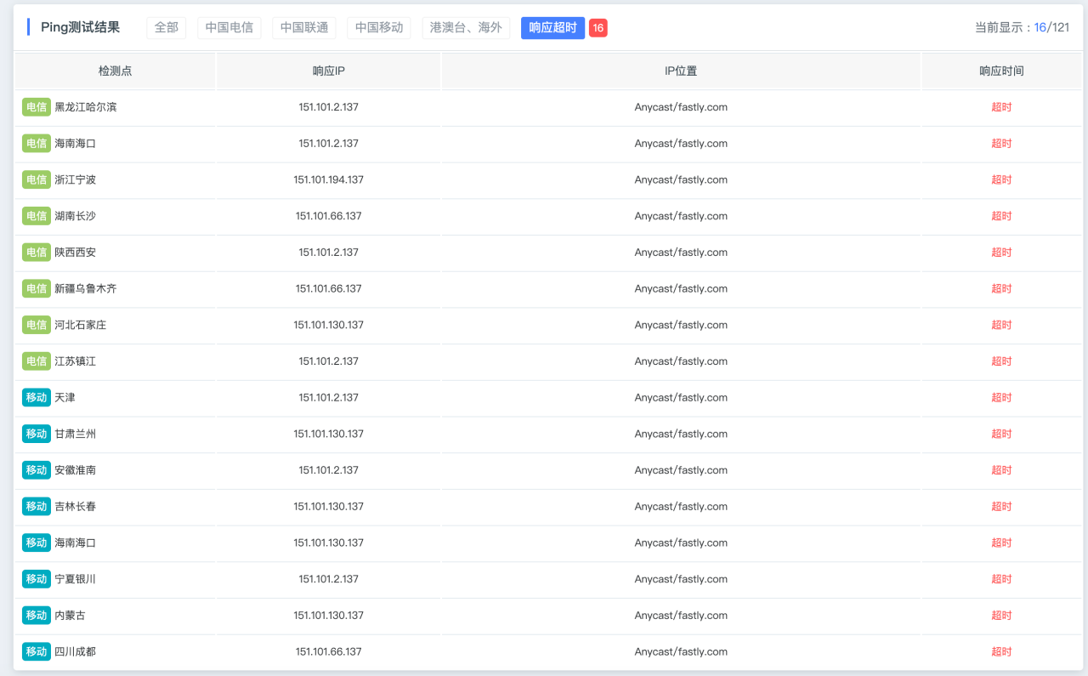Click the 检测点 column header
Viewport: 1088px width, 676px height.
click(115, 71)
